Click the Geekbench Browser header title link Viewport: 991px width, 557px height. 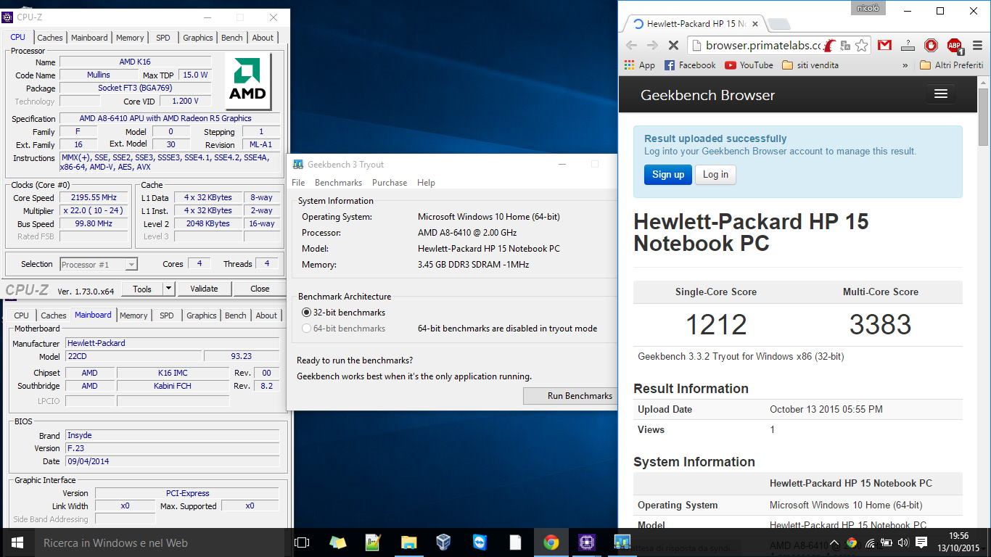click(x=707, y=95)
